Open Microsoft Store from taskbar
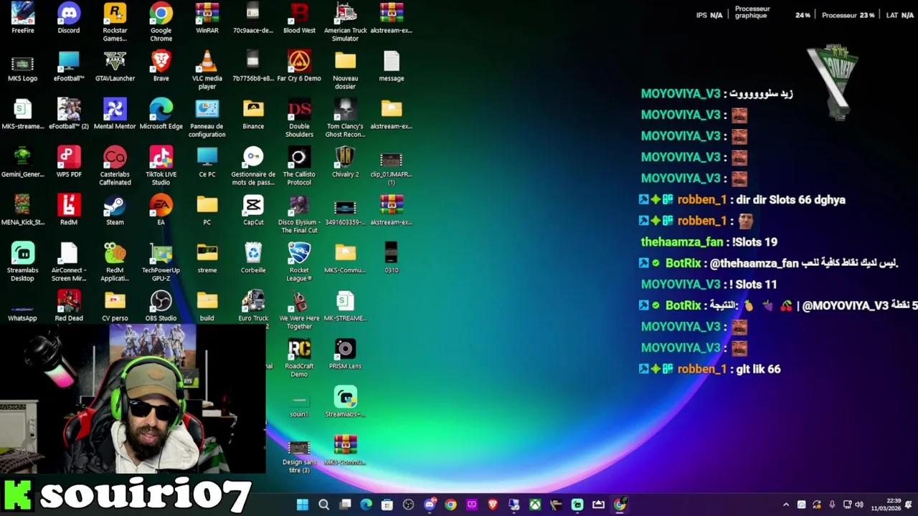 [x=387, y=505]
